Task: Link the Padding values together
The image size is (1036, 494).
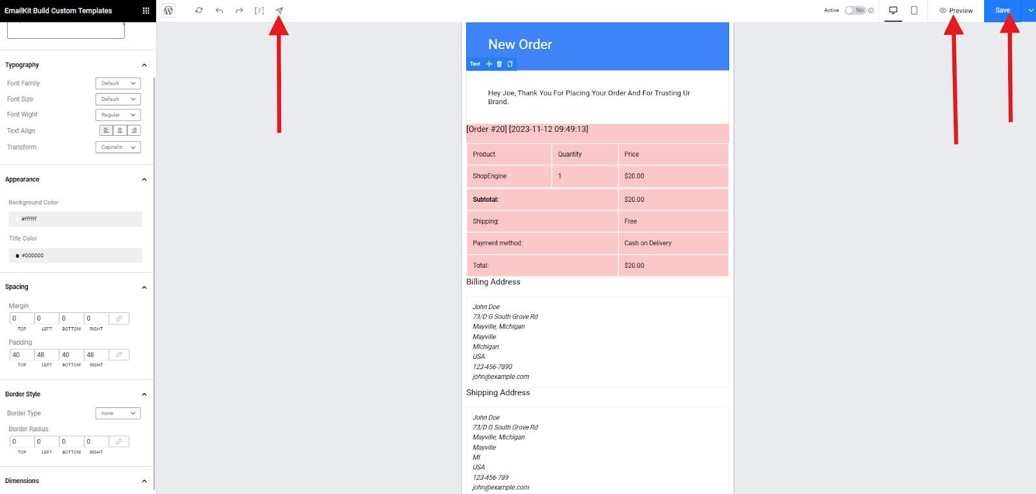Action: click(x=119, y=354)
